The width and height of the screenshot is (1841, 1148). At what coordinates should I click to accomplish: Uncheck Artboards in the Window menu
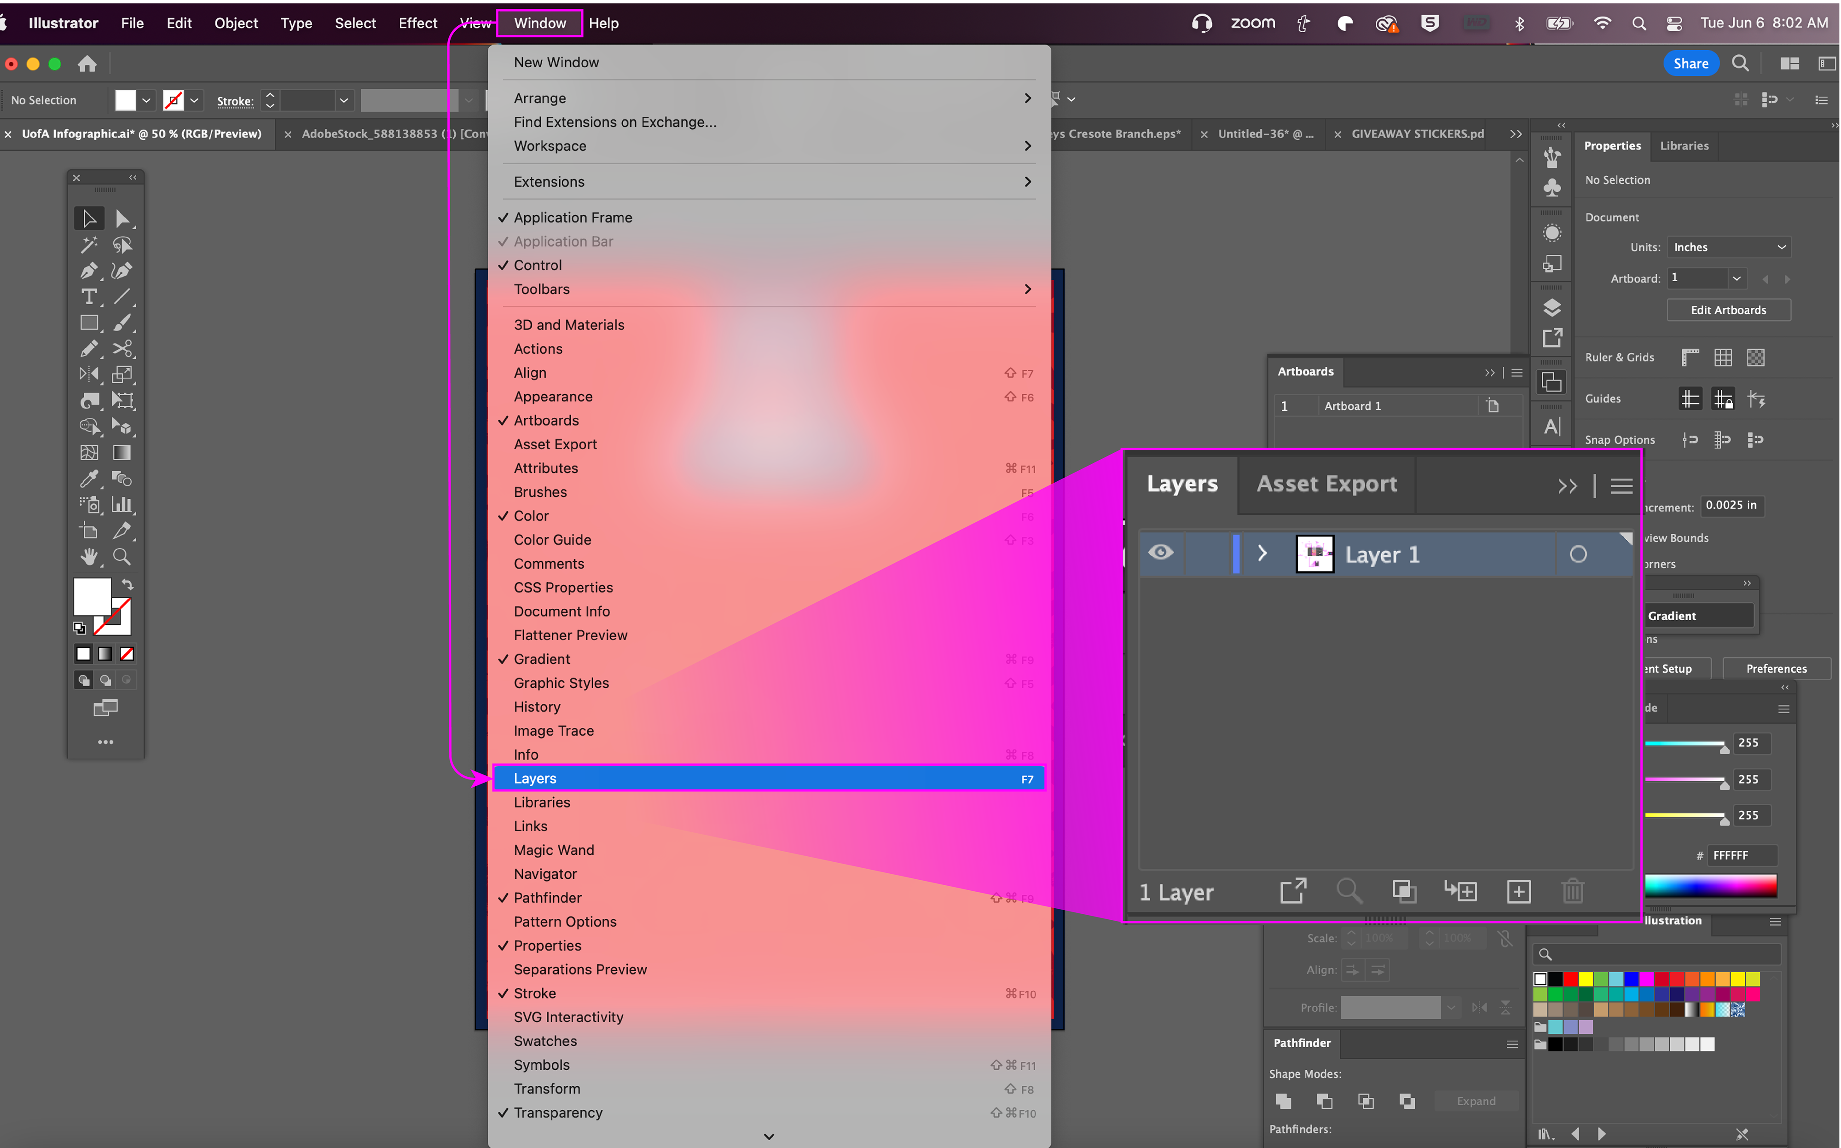pyautogui.click(x=546, y=421)
